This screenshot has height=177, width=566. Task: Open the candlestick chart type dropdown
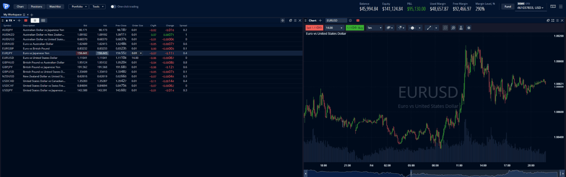pos(390,28)
